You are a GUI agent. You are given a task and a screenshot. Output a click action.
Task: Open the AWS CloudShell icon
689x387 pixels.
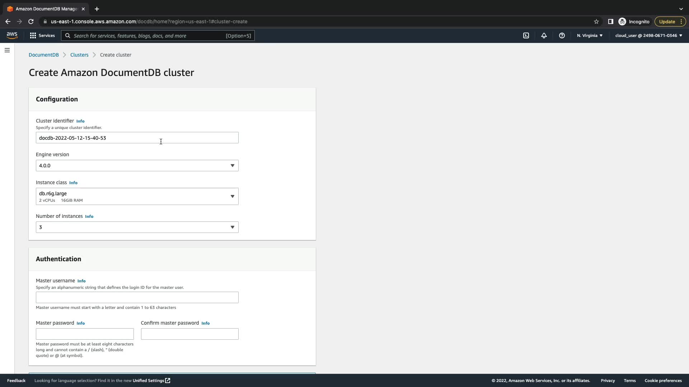(526, 35)
